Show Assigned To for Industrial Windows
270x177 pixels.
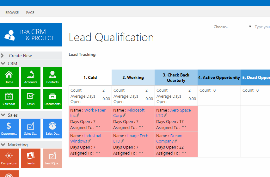98,152
